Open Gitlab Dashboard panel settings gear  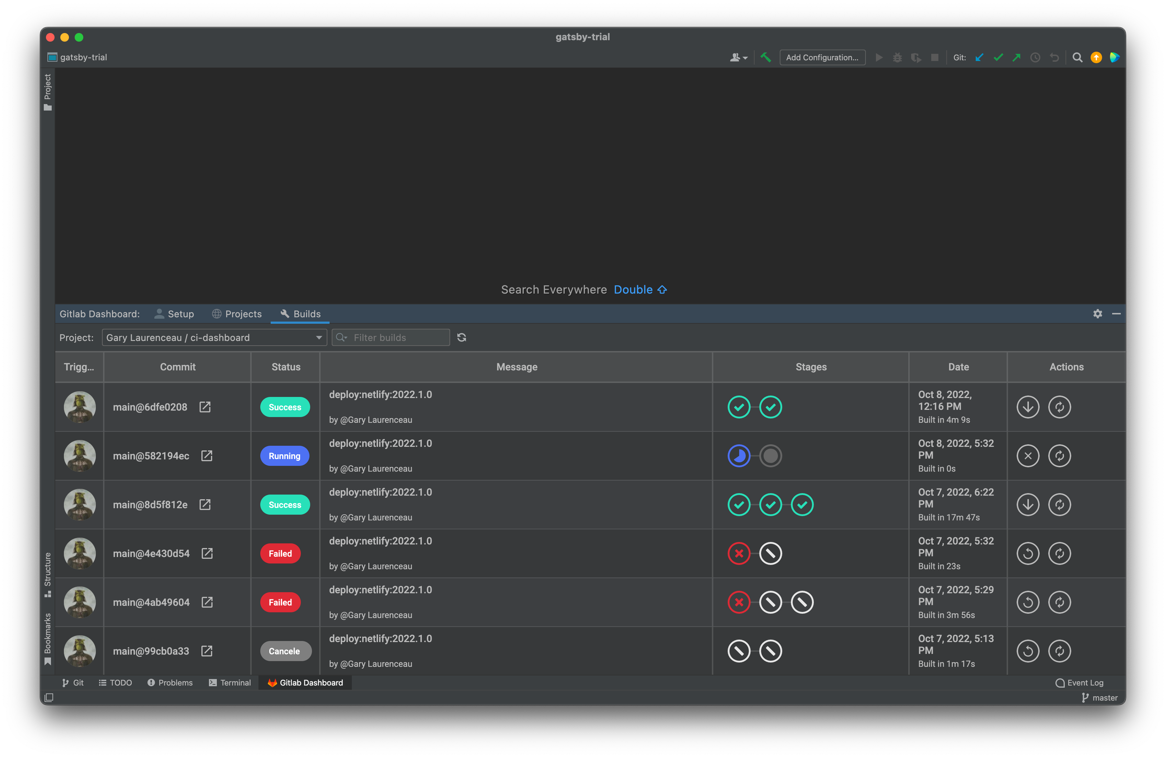point(1097,314)
